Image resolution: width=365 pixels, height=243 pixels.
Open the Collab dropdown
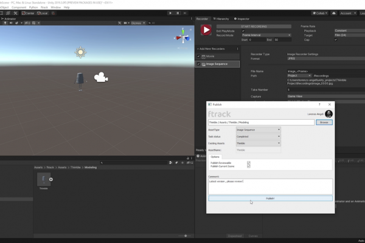pos(320,13)
